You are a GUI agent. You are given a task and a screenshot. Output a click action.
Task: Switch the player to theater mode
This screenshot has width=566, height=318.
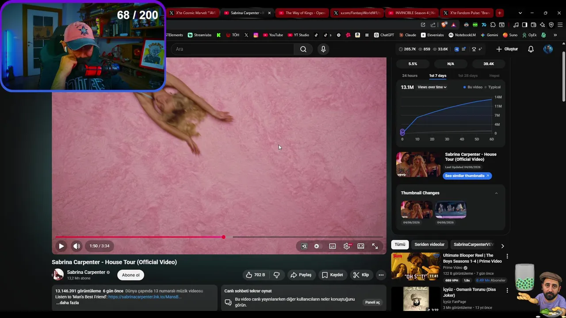361,246
